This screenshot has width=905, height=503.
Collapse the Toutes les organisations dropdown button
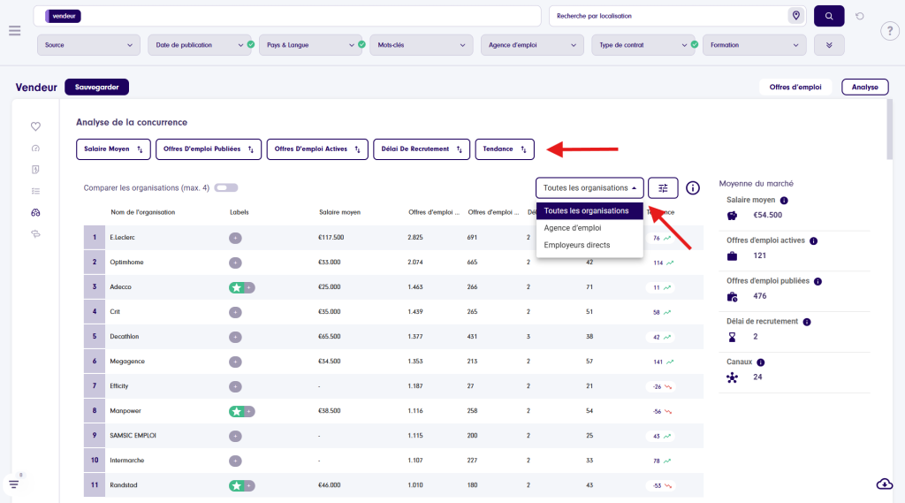point(589,187)
